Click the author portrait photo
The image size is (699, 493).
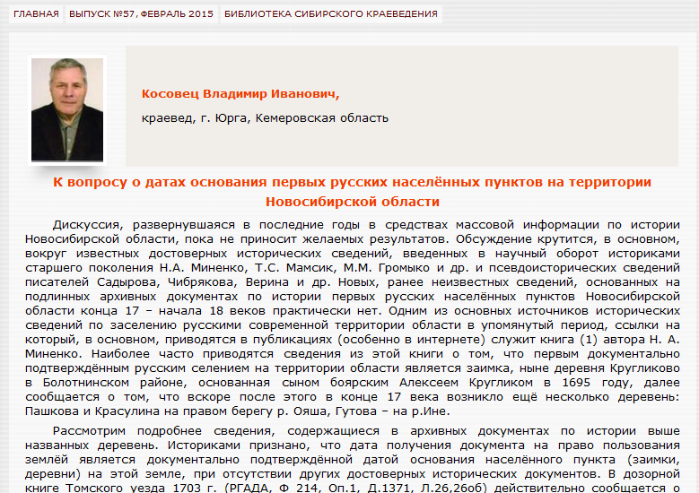[x=67, y=109]
